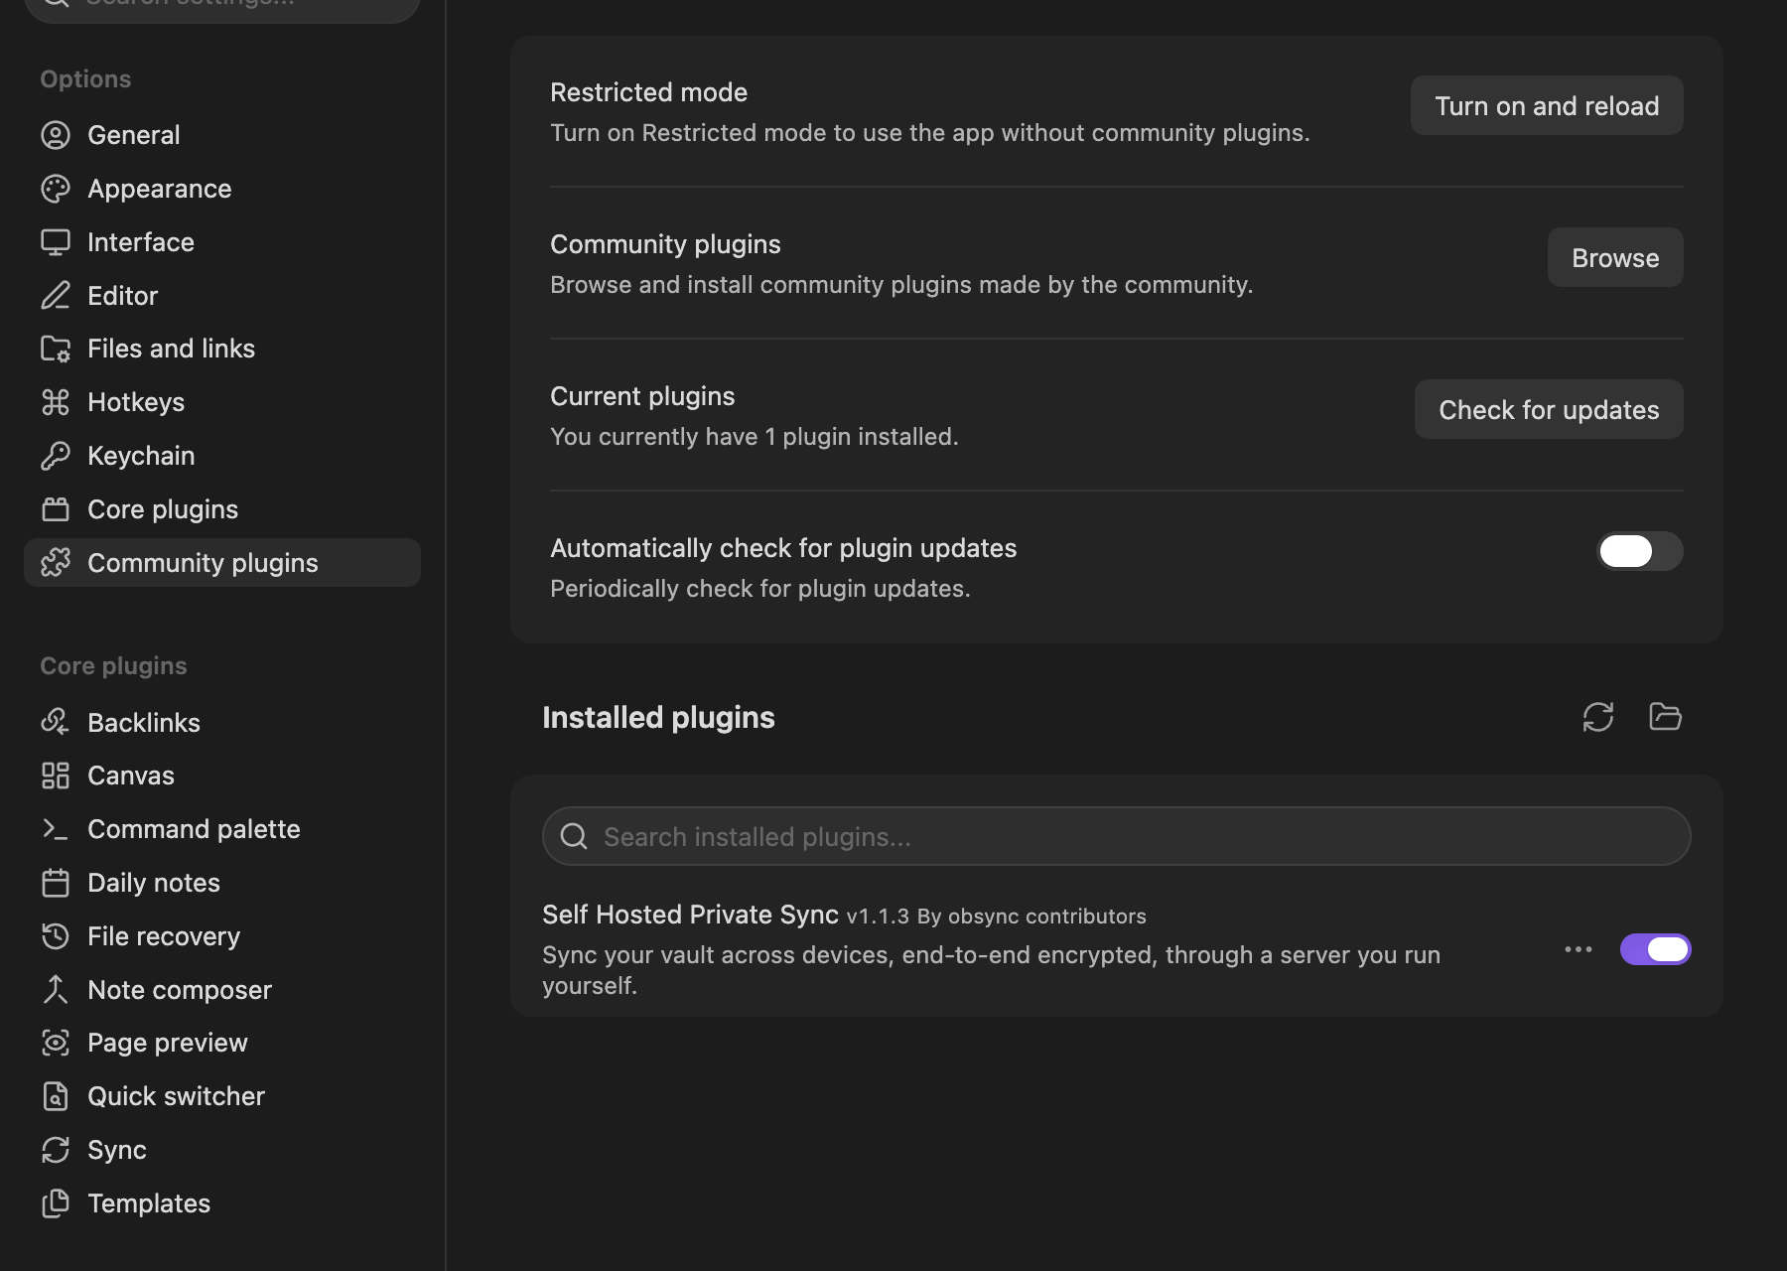The height and width of the screenshot is (1271, 1787).
Task: Disable the Self Hosted Private Sync plugin
Action: click(1655, 949)
